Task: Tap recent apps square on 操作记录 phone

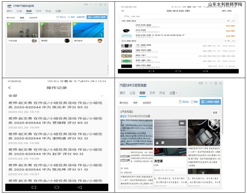Action: (34, 187)
